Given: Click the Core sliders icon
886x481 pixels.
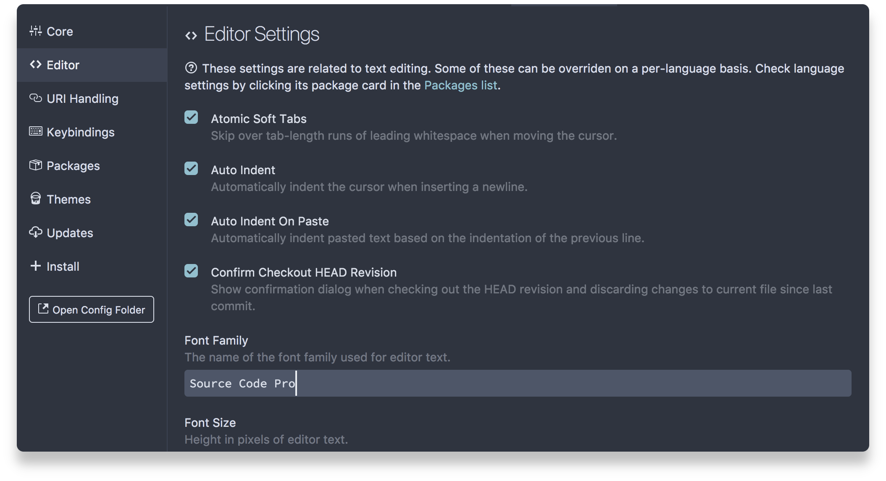Looking at the screenshot, I should point(36,31).
